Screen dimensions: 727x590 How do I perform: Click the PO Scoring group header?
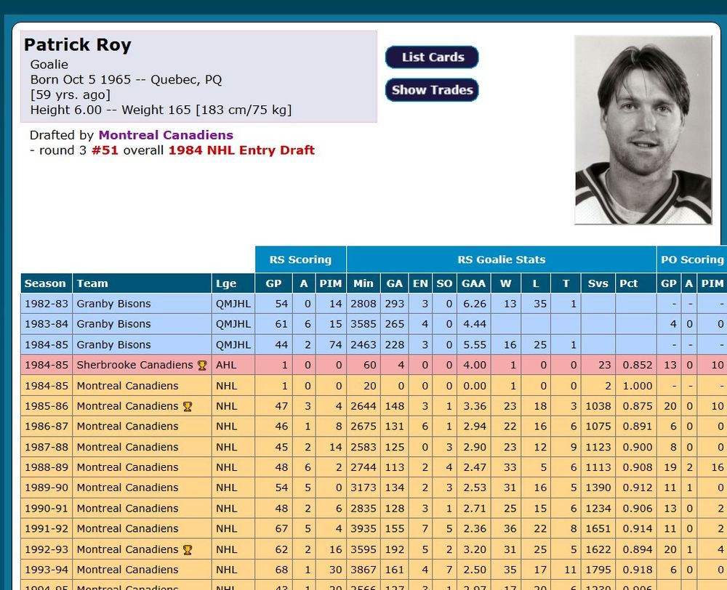(x=692, y=259)
